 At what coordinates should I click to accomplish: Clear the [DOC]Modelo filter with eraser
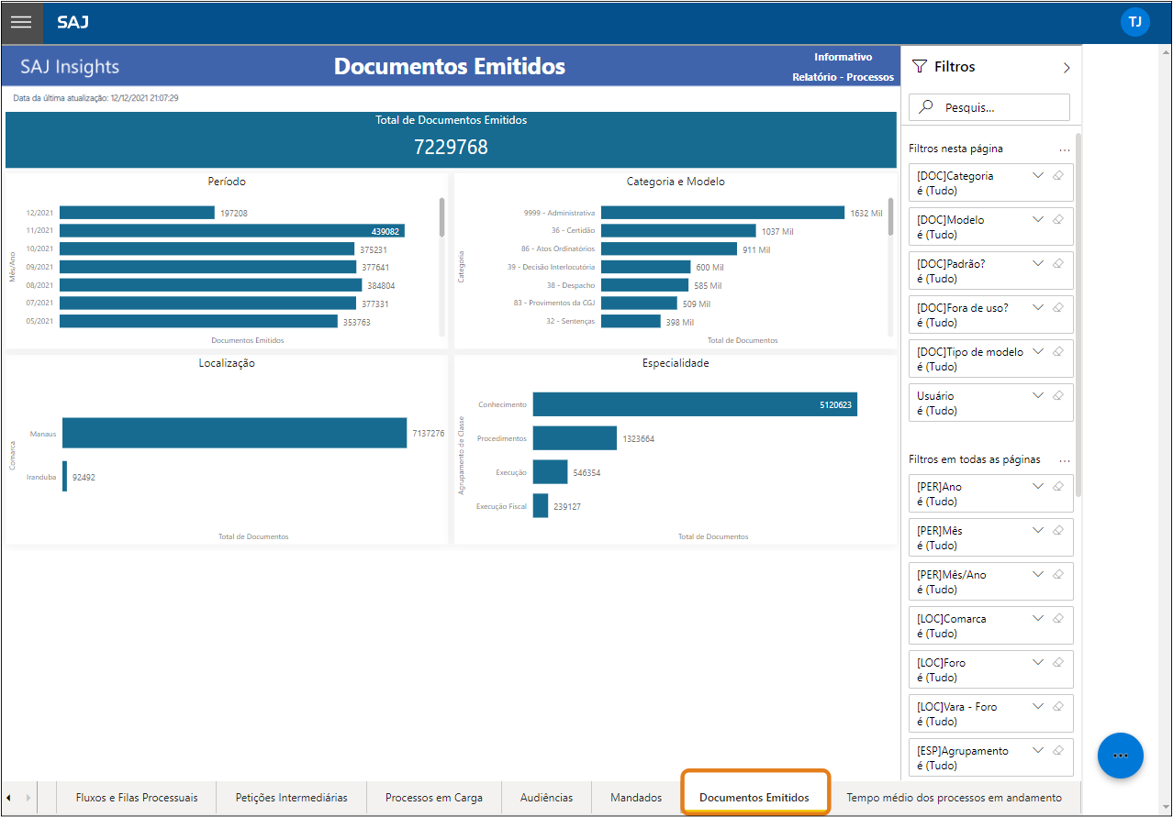(x=1058, y=219)
